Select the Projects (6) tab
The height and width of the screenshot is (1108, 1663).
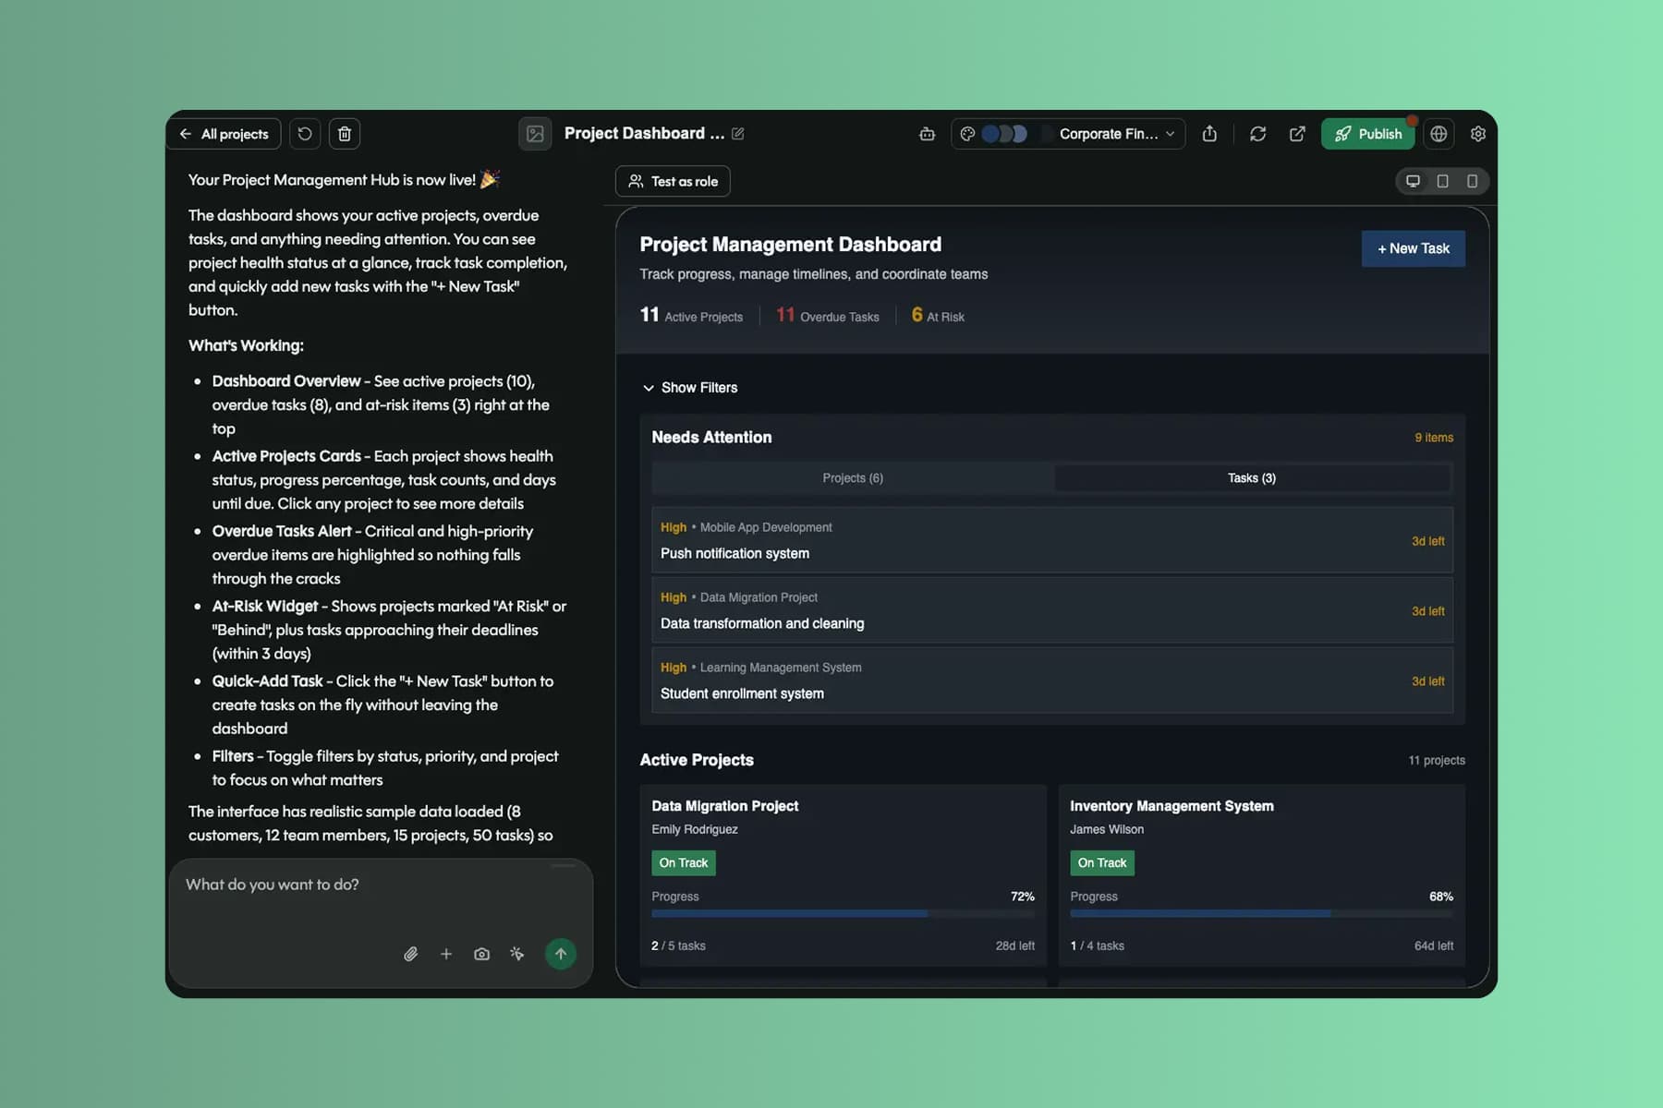point(853,478)
